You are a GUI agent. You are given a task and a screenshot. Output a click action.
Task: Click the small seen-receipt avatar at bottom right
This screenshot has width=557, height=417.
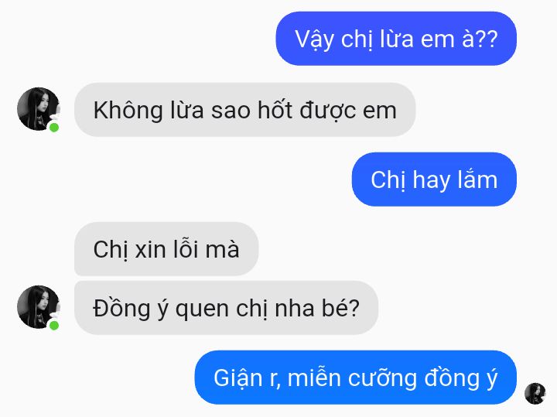coord(535,393)
